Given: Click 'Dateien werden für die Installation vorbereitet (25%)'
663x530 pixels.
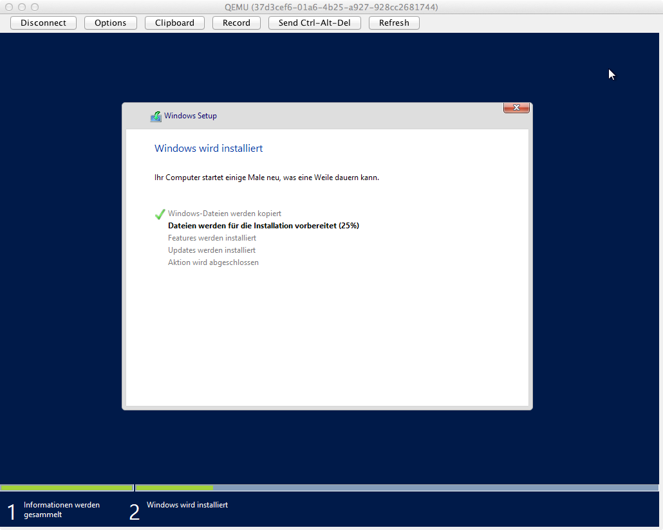Looking at the screenshot, I should point(263,226).
